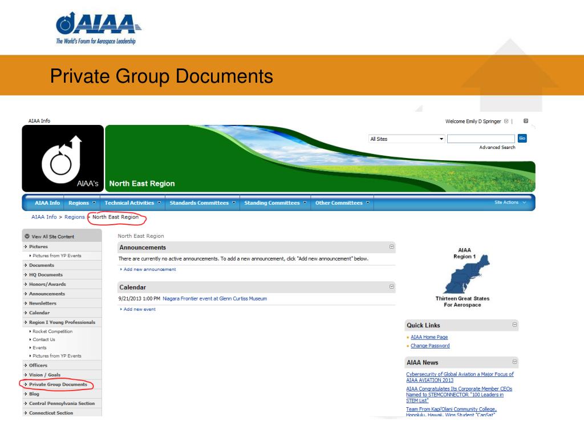Open Vision / Goals in the sidebar
Image resolution: width=584 pixels, height=438 pixels.
pos(44,375)
